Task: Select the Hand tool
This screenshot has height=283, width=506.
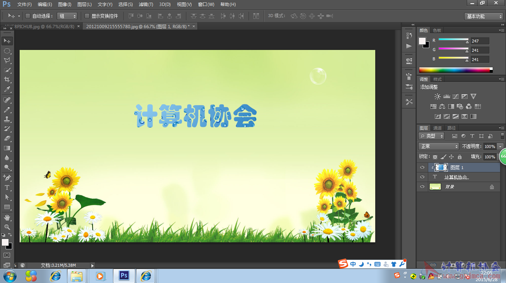Action: pos(7,217)
